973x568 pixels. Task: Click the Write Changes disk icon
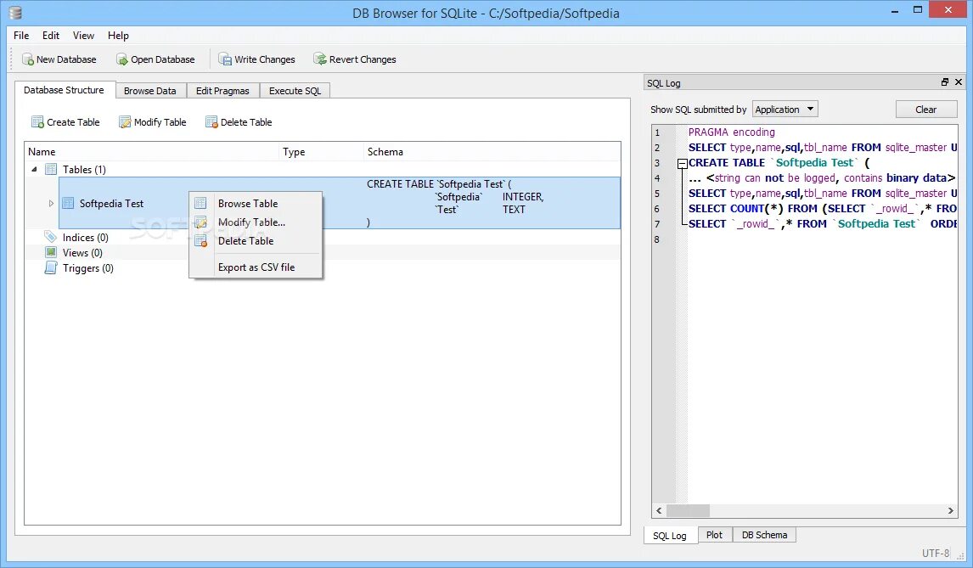(225, 59)
